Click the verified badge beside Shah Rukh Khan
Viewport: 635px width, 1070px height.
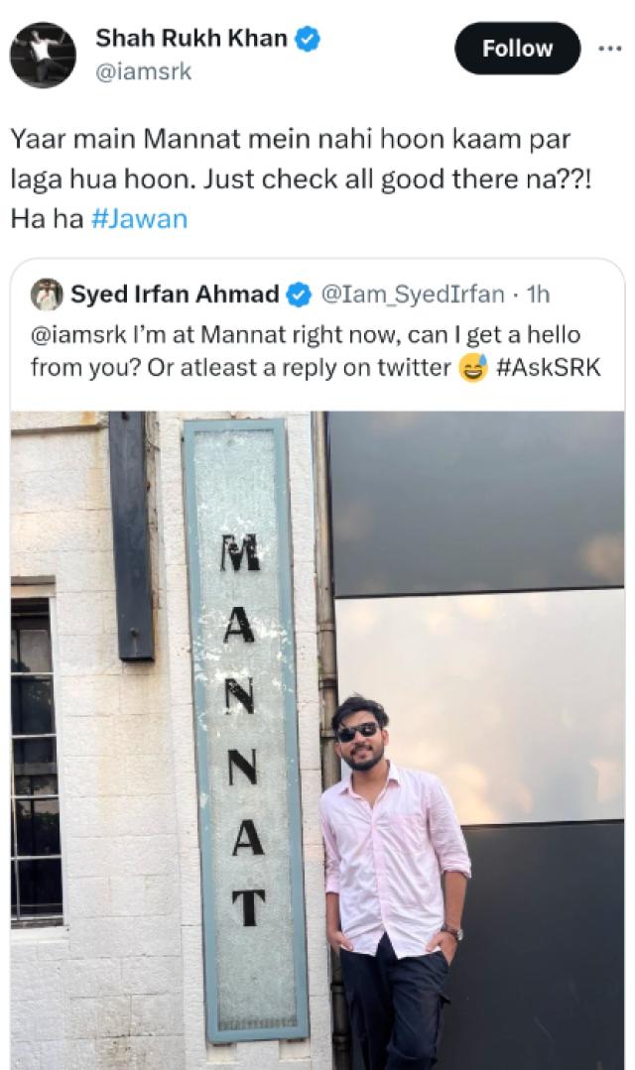coord(310,40)
